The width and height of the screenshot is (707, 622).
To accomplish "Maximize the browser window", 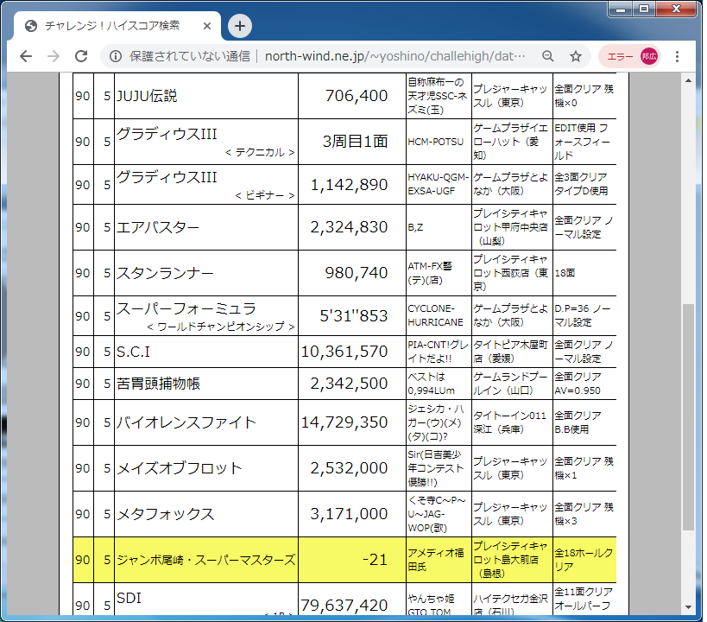I will point(644,9).
